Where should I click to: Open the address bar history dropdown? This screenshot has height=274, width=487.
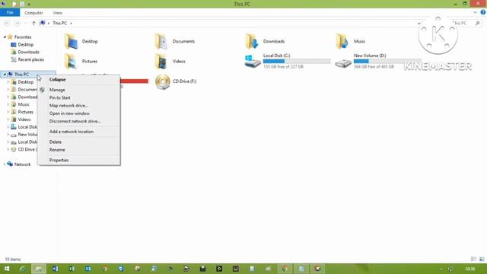[419, 23]
